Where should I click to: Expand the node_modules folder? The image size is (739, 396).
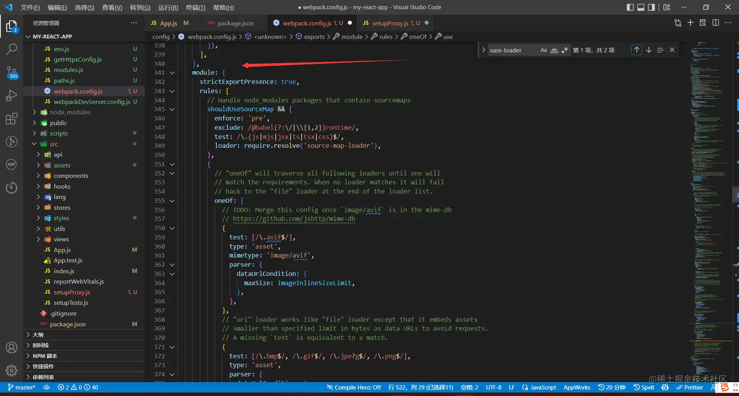(x=70, y=112)
